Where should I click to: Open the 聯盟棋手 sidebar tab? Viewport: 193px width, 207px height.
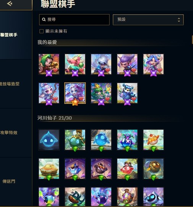pos(9,35)
